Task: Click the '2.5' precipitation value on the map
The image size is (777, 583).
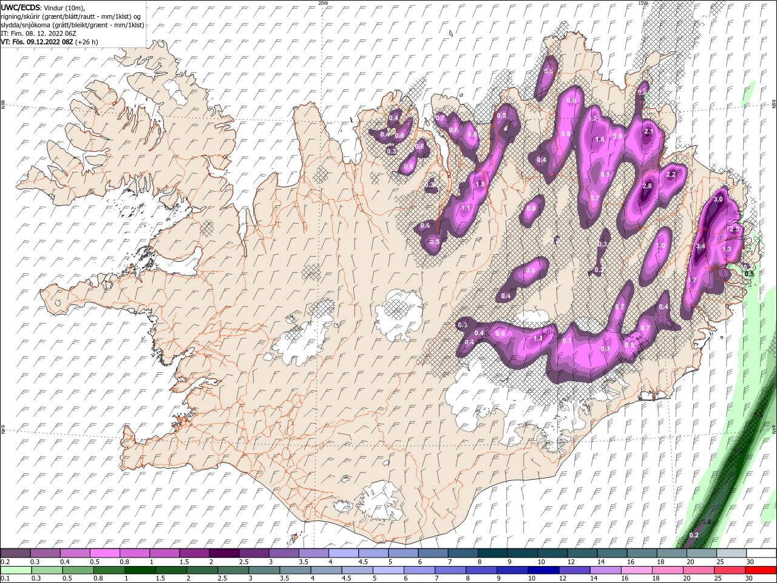Action: (x=735, y=230)
